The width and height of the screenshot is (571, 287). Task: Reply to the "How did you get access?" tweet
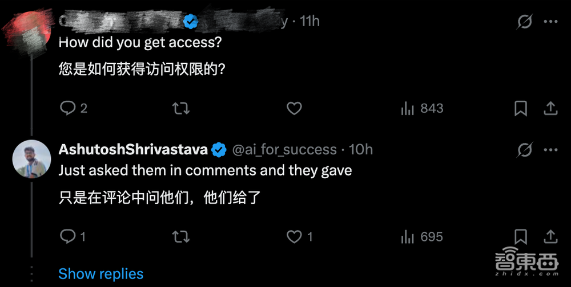point(68,108)
